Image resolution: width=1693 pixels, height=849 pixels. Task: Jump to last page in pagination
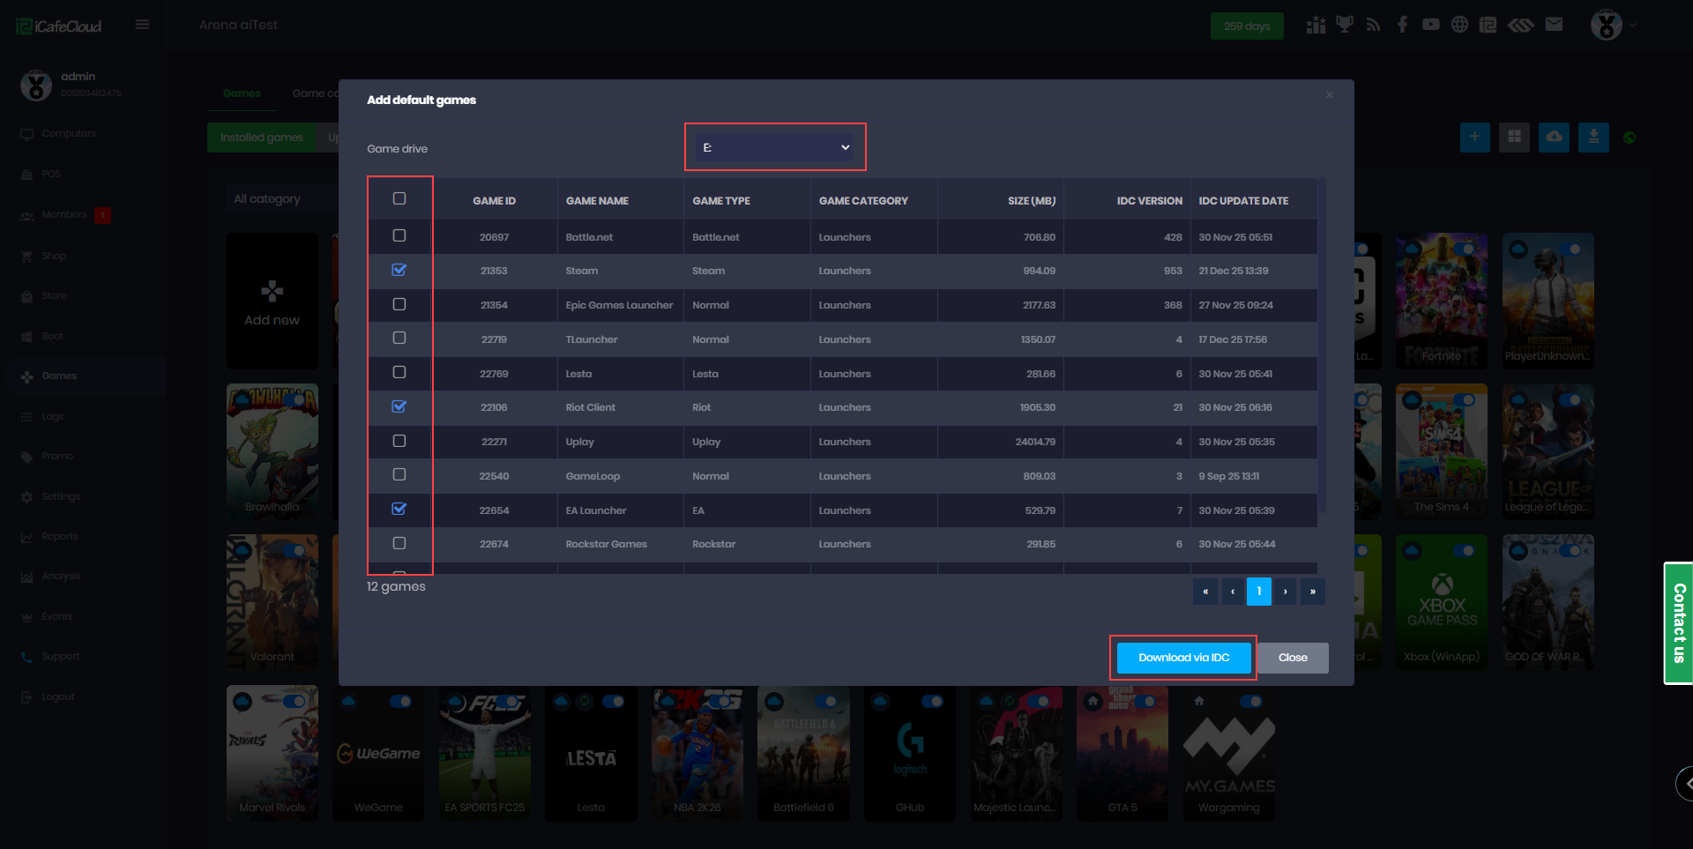(1313, 592)
